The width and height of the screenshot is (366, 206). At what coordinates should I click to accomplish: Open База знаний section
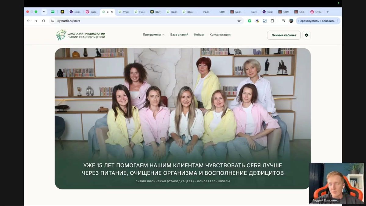[x=179, y=35]
